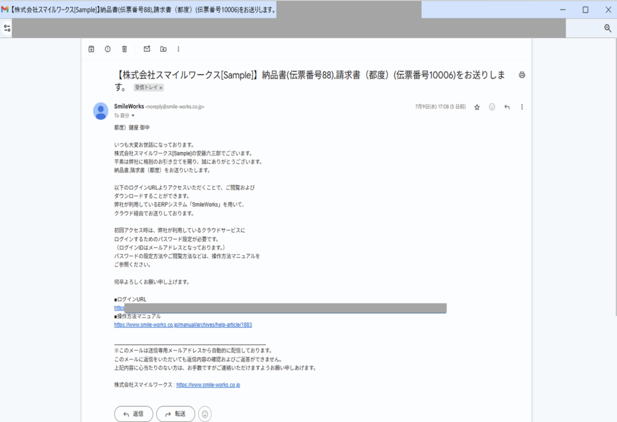Image resolution: width=617 pixels, height=422 pixels.
Task: Print this email with the printer icon
Action: [x=522, y=75]
